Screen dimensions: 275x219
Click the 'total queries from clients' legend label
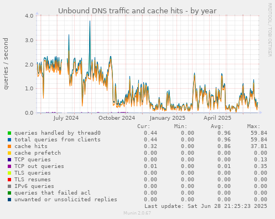[58, 140]
